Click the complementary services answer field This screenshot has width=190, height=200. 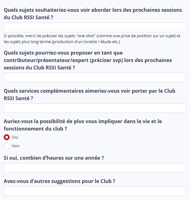pyautogui.click(x=95, y=108)
